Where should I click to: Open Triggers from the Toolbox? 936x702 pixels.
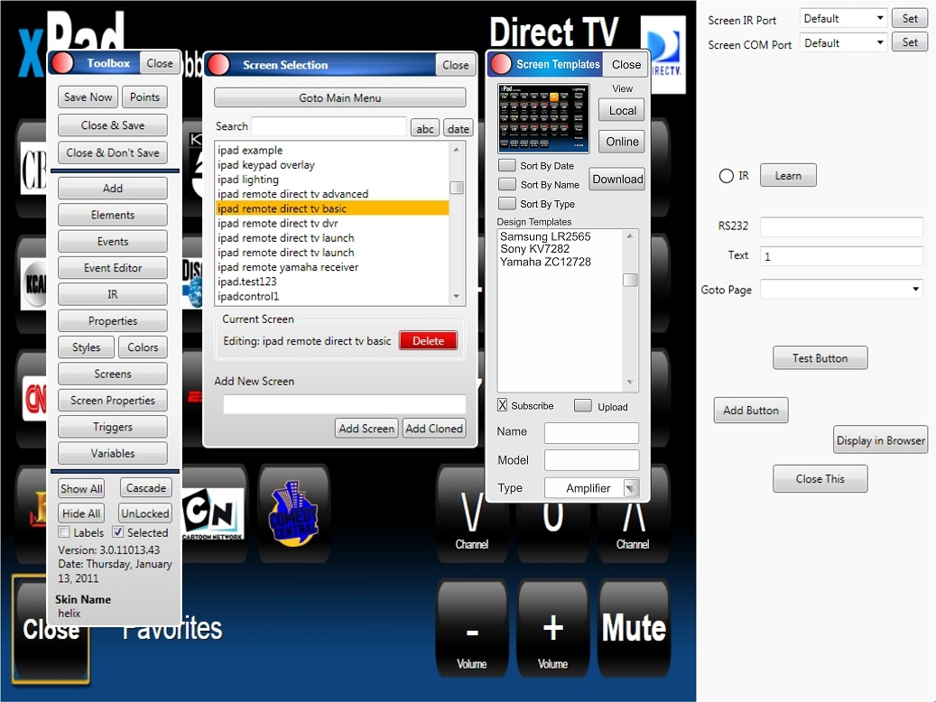[113, 427]
